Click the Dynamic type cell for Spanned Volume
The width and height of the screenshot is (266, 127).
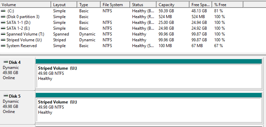[87, 34]
